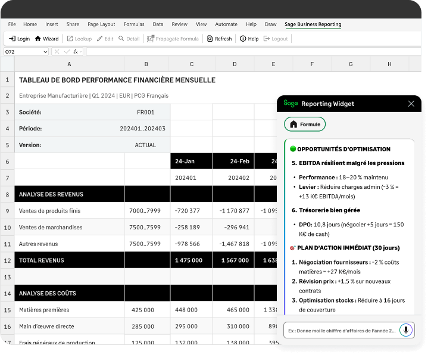Select cell 'Main d'œuvre directe'
Viewport: 431px width, 361px height.
point(69,326)
